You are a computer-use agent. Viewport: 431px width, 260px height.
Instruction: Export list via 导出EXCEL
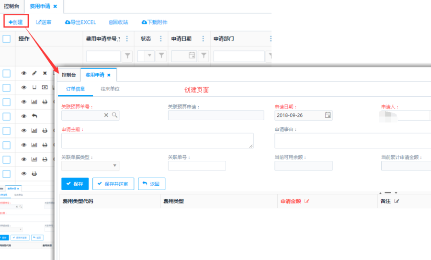tap(80, 22)
